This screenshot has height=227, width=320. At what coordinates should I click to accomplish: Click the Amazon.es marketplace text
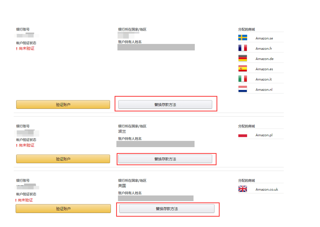pyautogui.click(x=264, y=69)
